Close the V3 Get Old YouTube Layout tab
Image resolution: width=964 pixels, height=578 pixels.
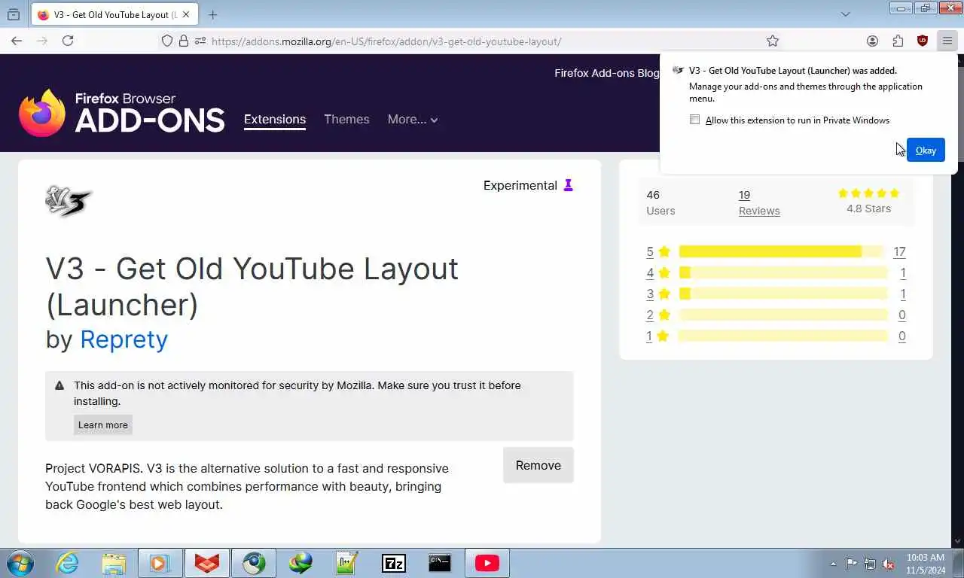pos(186,14)
